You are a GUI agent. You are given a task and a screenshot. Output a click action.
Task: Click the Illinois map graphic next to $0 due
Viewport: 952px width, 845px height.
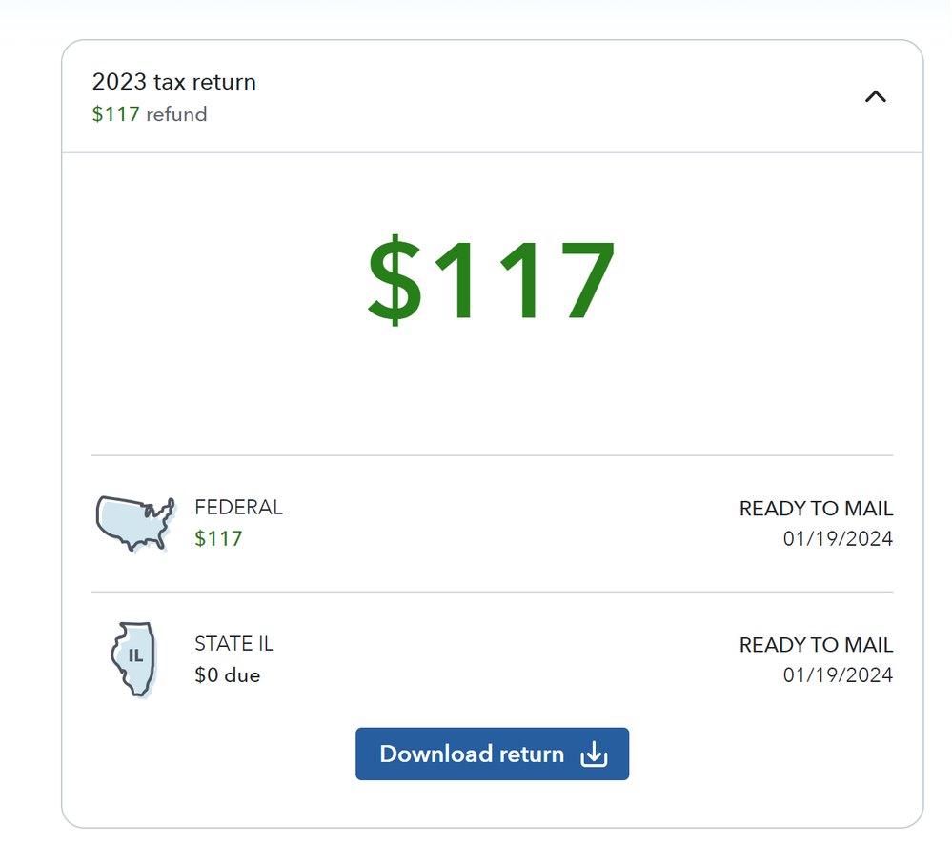click(x=134, y=657)
